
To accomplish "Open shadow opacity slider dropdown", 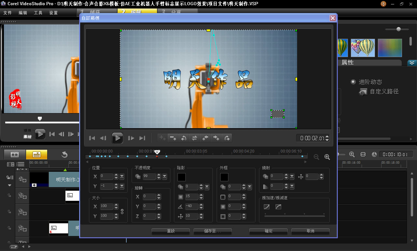I will (207, 187).
